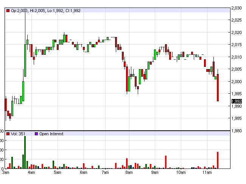Click the tall red volume bar near 9:30am
Image resolution: width=246 pixels, height=184 pixels.
(166, 162)
